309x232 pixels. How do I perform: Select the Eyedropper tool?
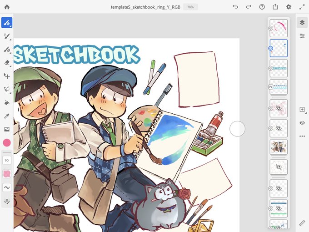point(7,116)
